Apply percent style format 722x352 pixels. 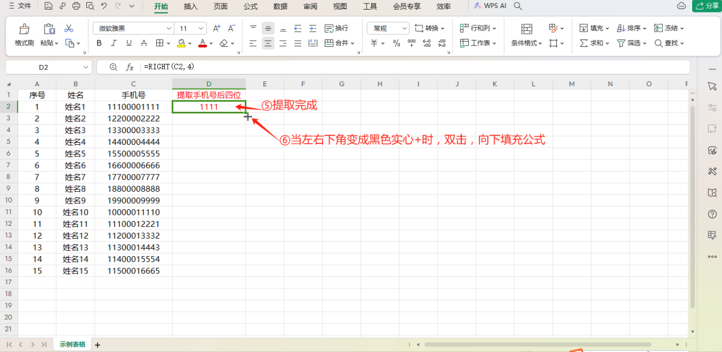[397, 43]
